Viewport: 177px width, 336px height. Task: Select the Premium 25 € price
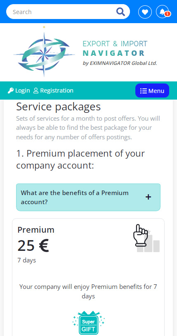(x=33, y=245)
